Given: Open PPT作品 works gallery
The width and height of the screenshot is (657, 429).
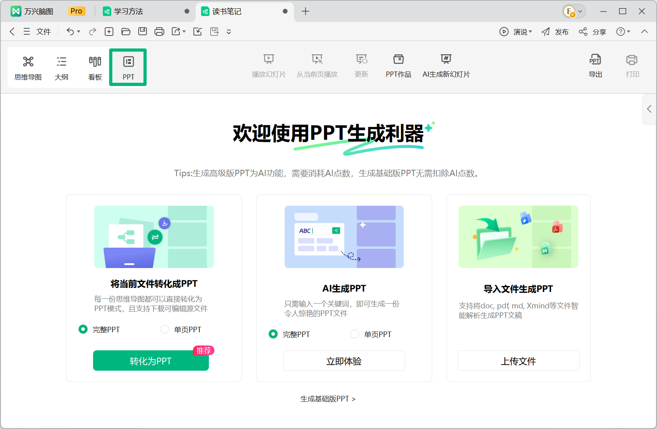Looking at the screenshot, I should (x=398, y=66).
